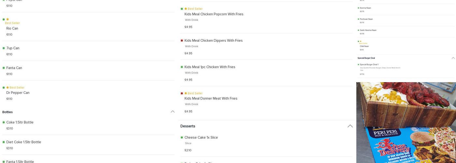Pick the Garlic Keema Naan item
This screenshot has height=163, width=456.
368,30
